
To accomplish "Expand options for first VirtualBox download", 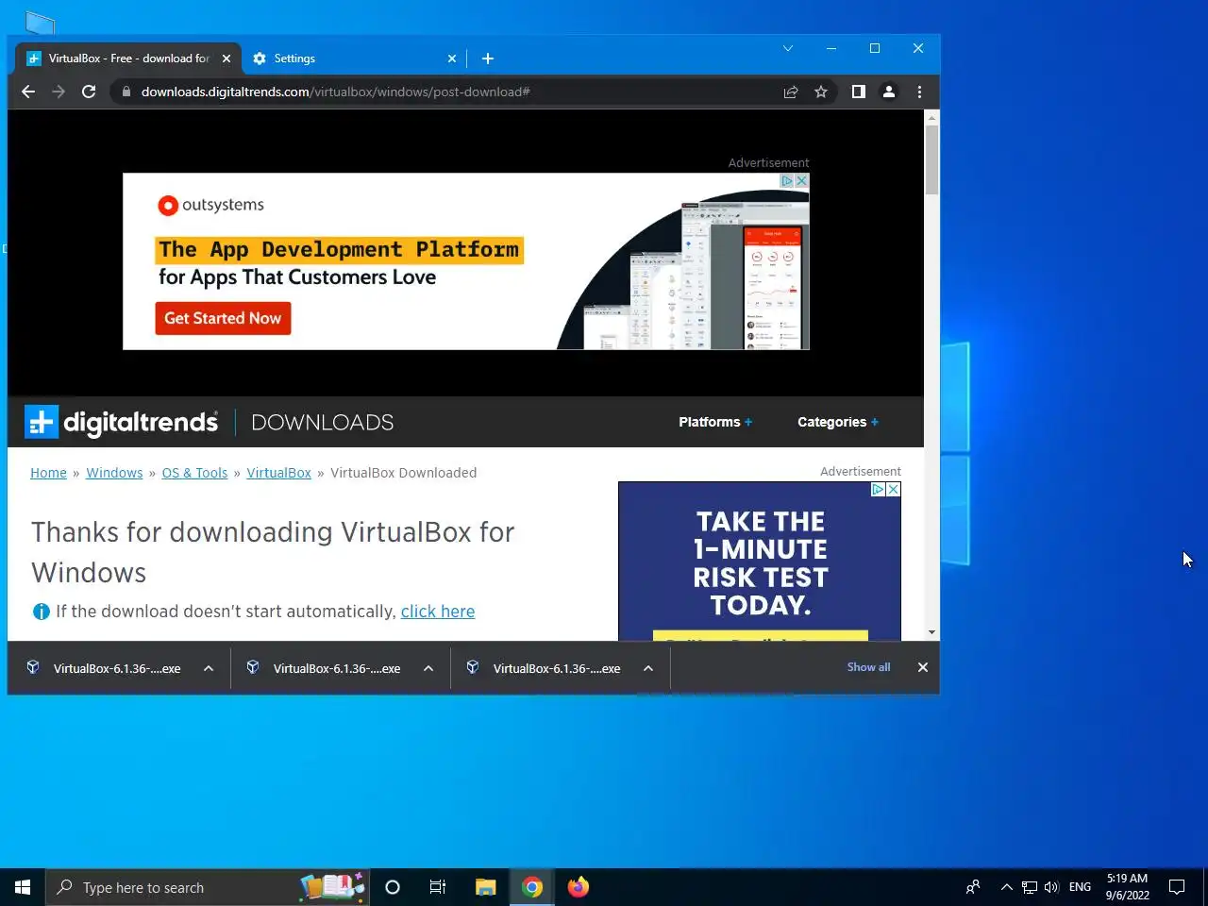I will 209,668.
